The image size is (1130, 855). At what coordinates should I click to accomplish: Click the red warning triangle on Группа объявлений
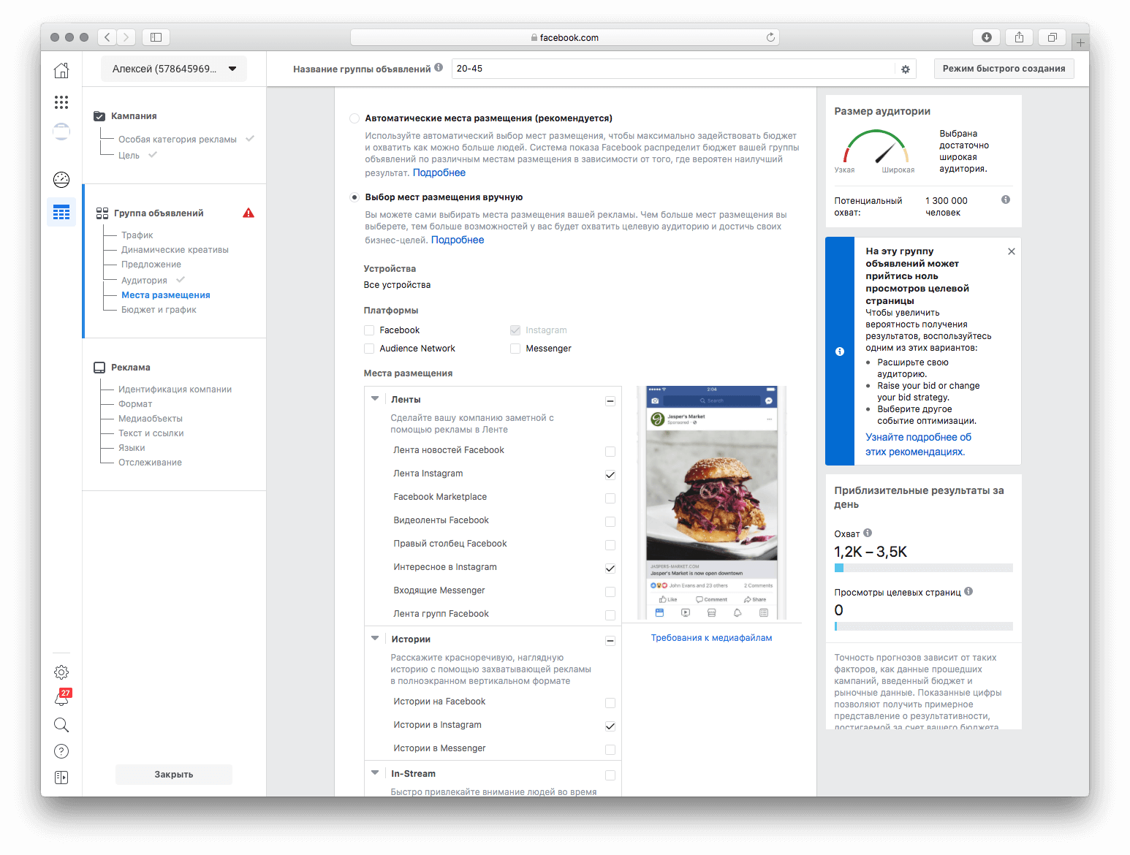pos(249,213)
